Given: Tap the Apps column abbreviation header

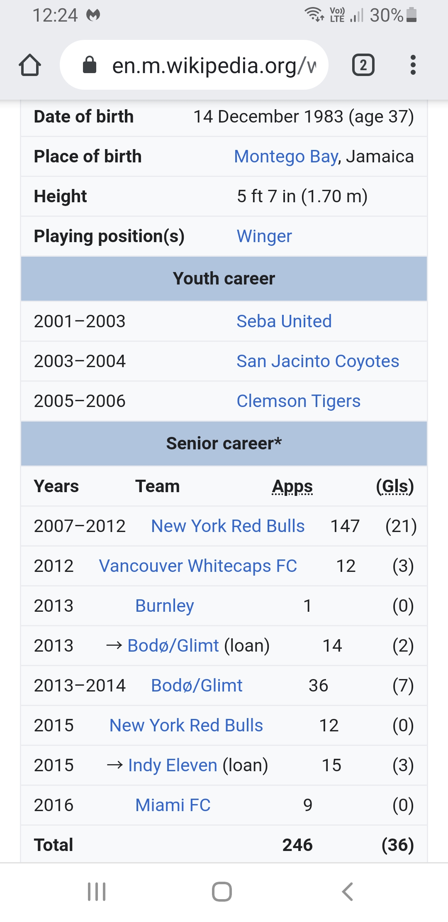Looking at the screenshot, I should pos(292,486).
